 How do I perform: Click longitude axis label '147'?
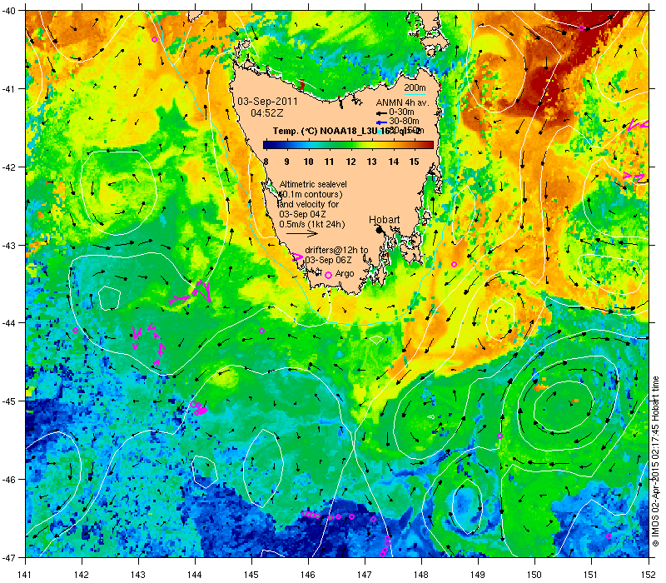(365, 575)
